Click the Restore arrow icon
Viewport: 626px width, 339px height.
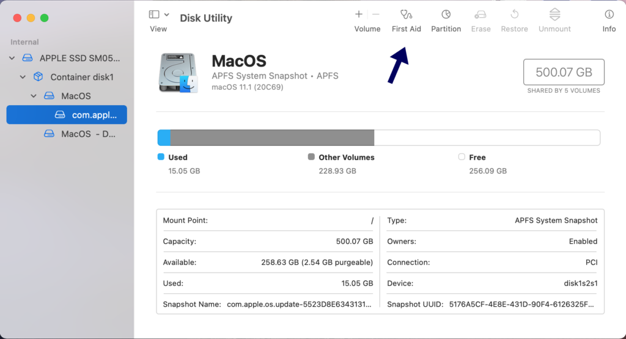tap(515, 15)
